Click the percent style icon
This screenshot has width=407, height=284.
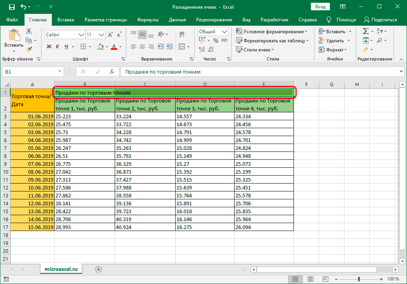pos(216,41)
